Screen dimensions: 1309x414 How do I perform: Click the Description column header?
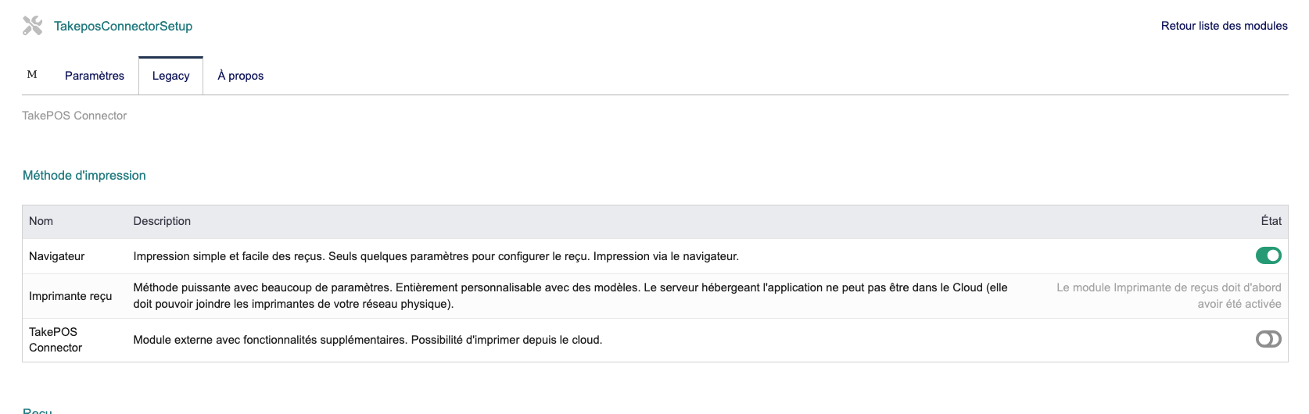pos(162,221)
